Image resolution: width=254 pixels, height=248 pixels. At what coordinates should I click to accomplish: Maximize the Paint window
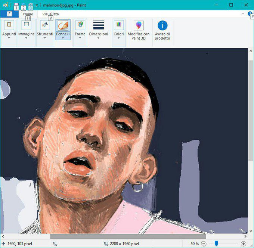click(x=231, y=5)
